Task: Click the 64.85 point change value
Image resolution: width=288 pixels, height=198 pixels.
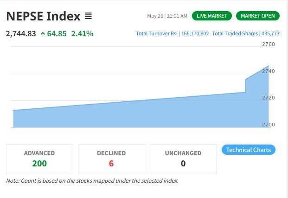Action: [x=57, y=33]
